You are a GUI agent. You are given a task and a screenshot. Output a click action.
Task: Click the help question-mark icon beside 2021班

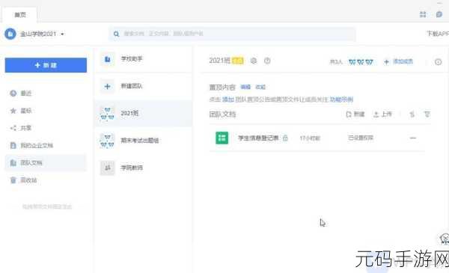click(267, 61)
